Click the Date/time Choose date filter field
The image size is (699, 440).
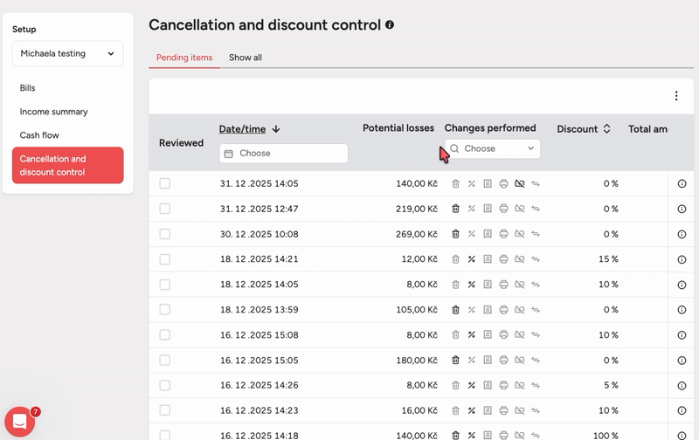(x=283, y=153)
